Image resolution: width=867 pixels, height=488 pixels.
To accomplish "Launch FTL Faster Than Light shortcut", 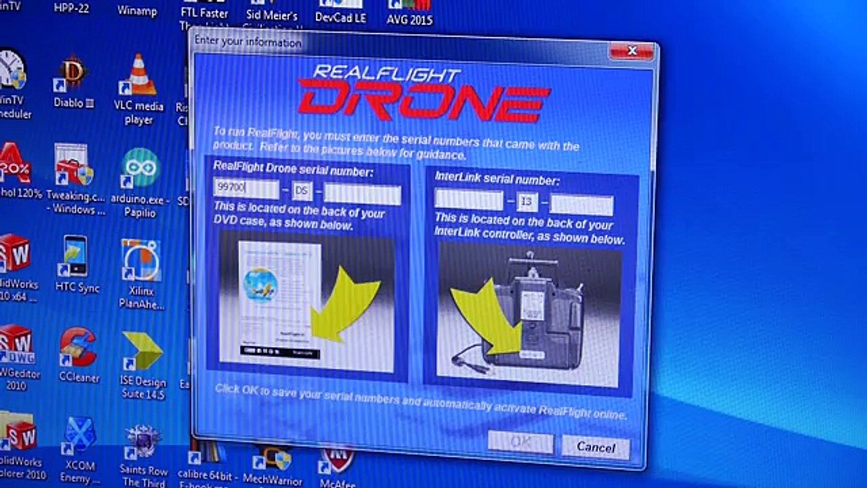I will 204,16.
